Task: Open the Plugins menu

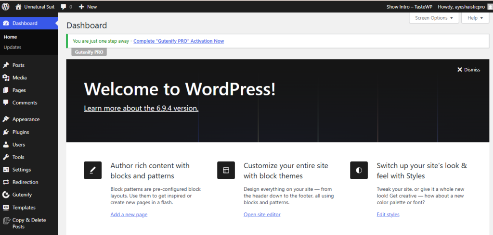Action: tap(21, 132)
